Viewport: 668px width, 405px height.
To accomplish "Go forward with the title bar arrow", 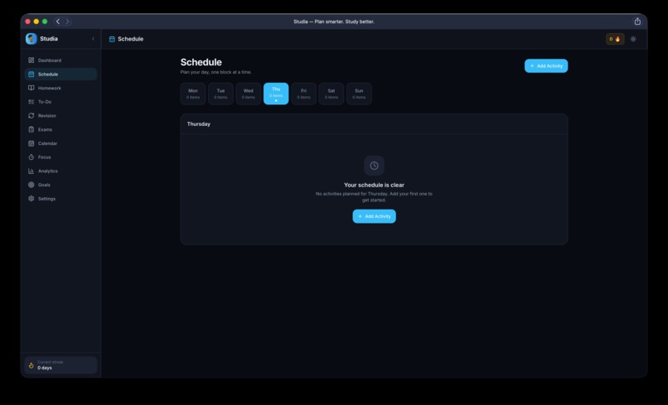I will [67, 22].
